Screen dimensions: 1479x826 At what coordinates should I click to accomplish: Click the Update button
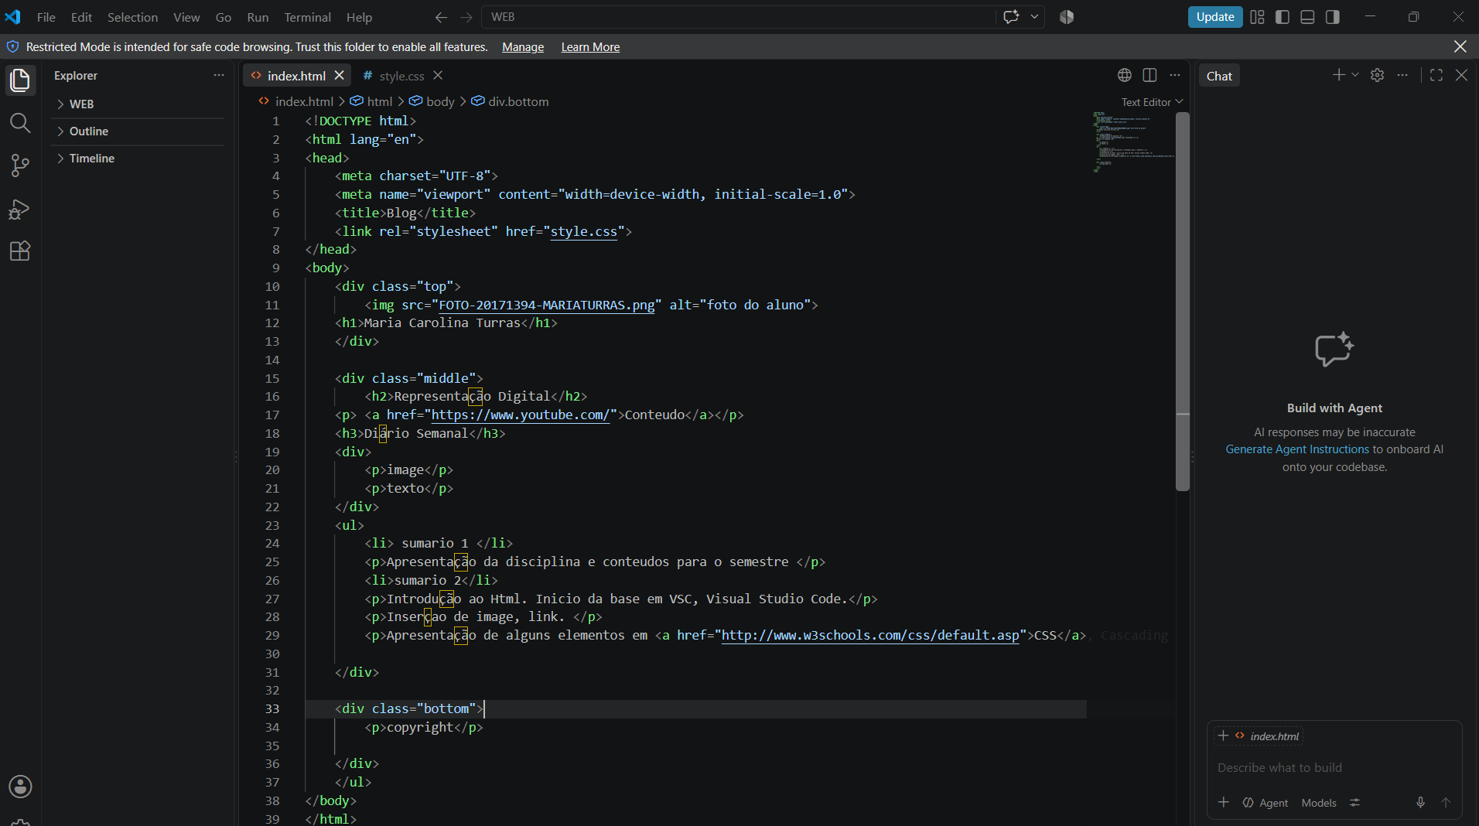pyautogui.click(x=1215, y=17)
